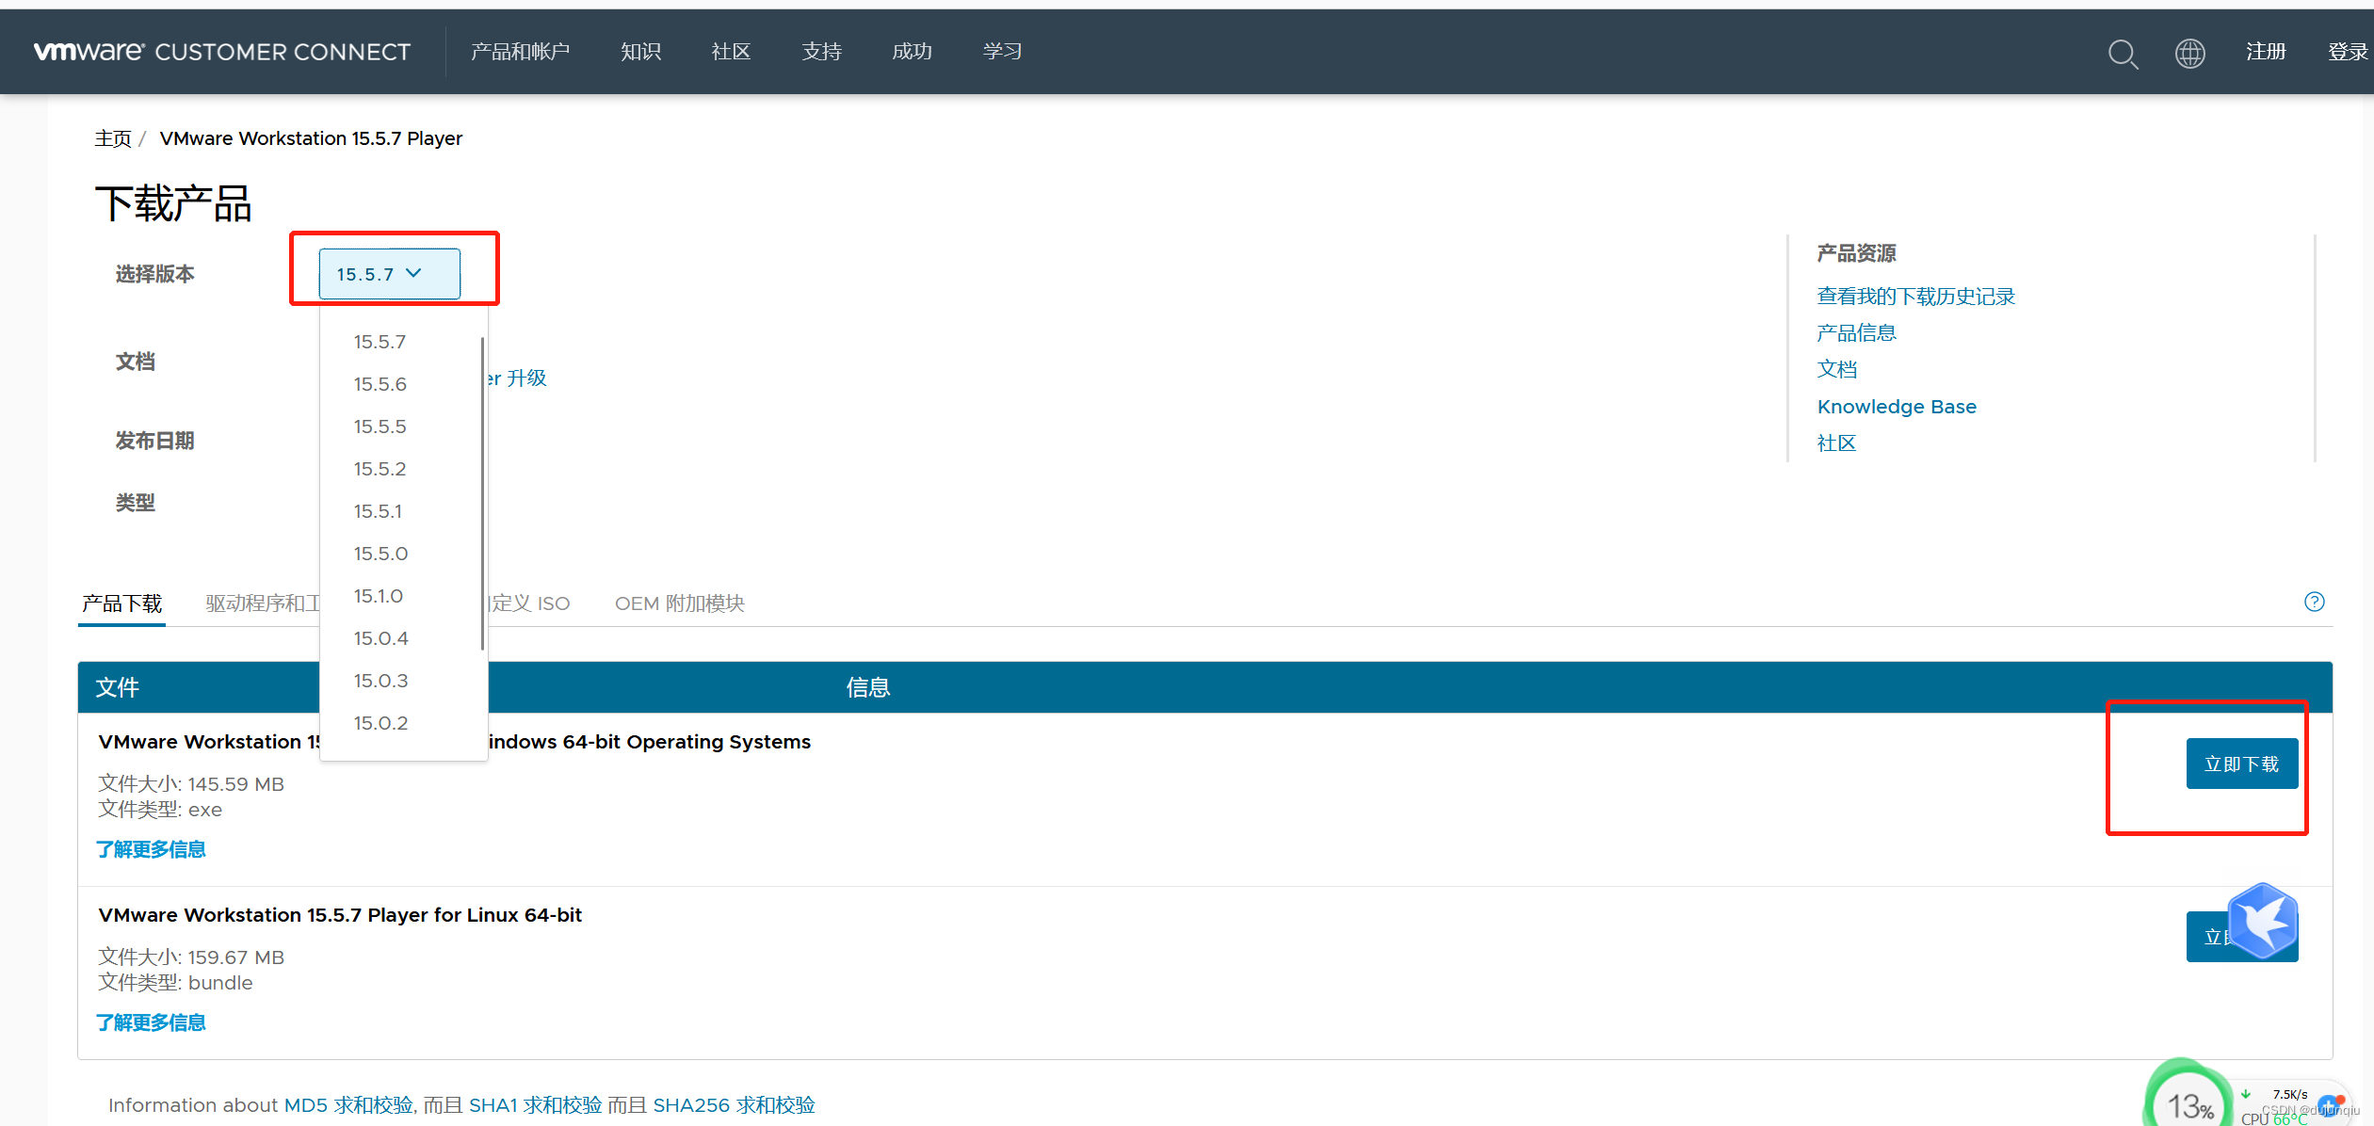Click the VMware Customer Connect logo

click(222, 52)
